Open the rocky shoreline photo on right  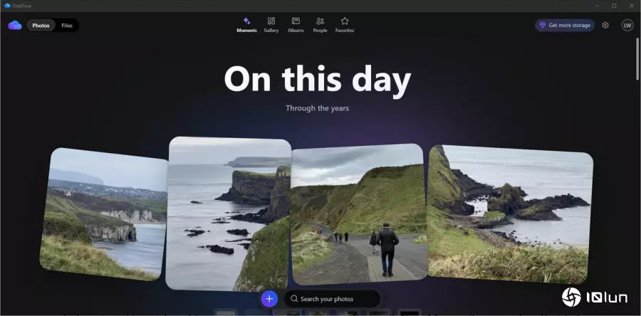click(509, 214)
